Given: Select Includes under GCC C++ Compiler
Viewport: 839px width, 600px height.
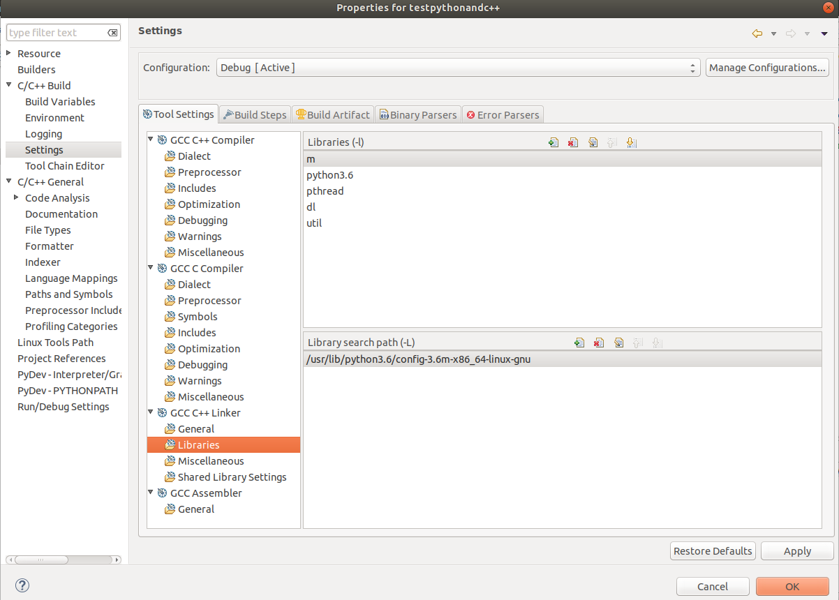Looking at the screenshot, I should pos(197,188).
